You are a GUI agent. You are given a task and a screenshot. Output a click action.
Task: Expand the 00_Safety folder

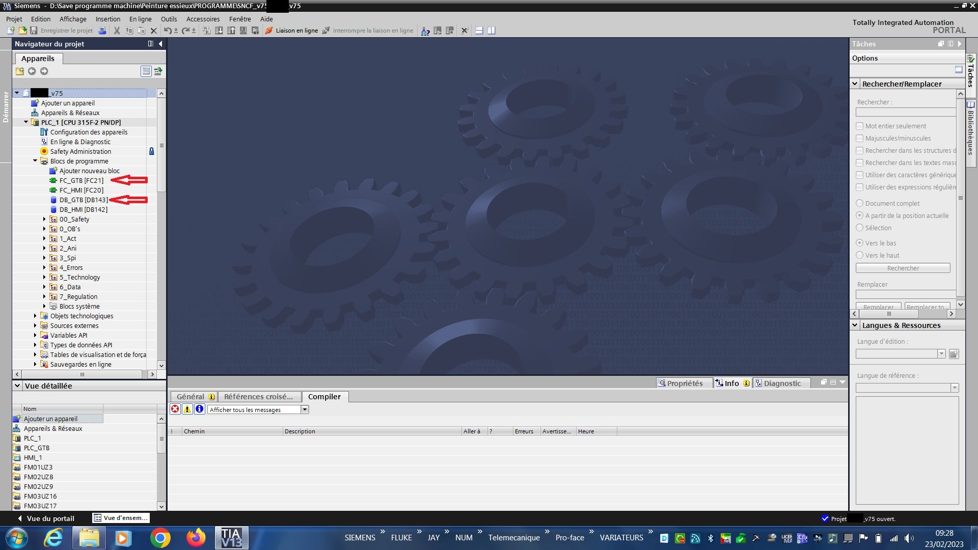click(44, 219)
